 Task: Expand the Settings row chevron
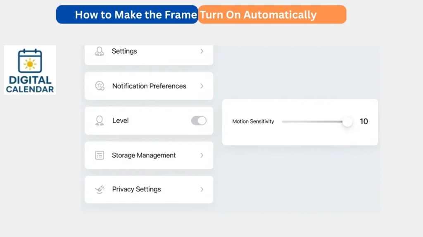(x=202, y=51)
